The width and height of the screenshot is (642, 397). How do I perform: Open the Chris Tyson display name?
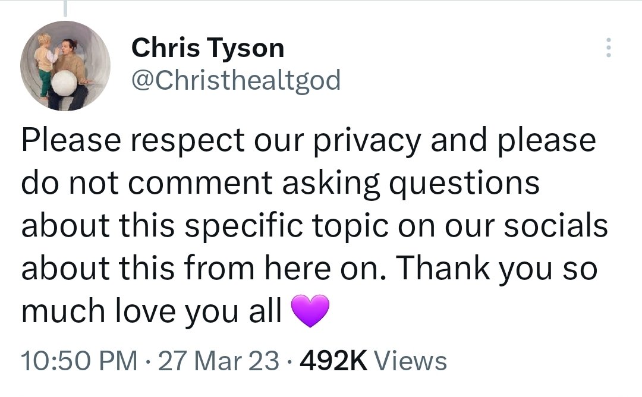(x=207, y=48)
